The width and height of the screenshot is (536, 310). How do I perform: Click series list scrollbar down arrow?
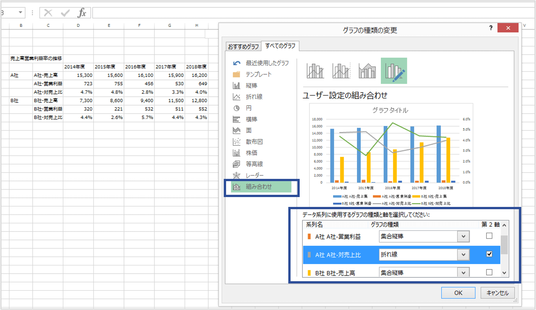(x=504, y=273)
